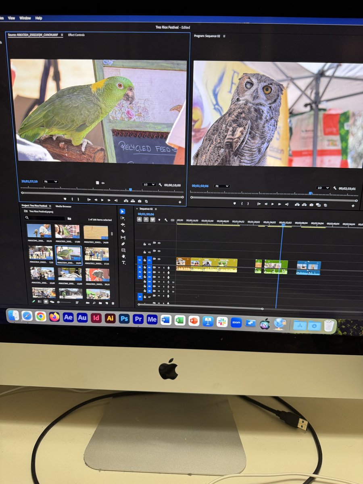Add marker in Source monitor
Image resolution: width=363 pixels, height=484 pixels.
[65, 199]
